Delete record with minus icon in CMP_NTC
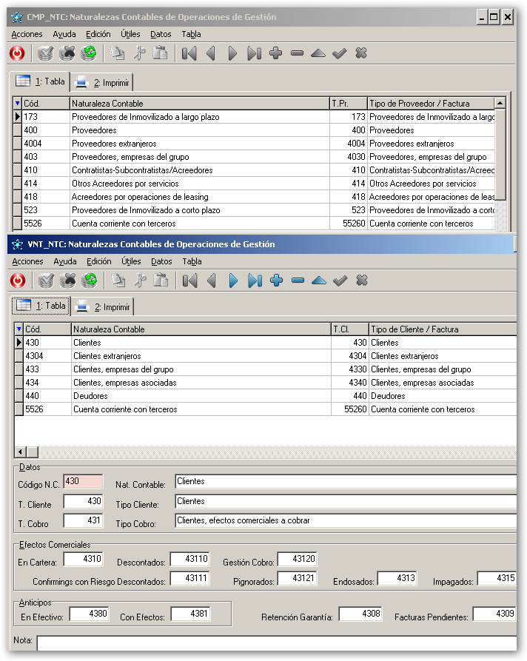The width and height of the screenshot is (527, 661). (x=298, y=53)
